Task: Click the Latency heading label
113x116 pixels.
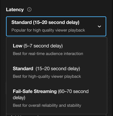Action: point(15,10)
